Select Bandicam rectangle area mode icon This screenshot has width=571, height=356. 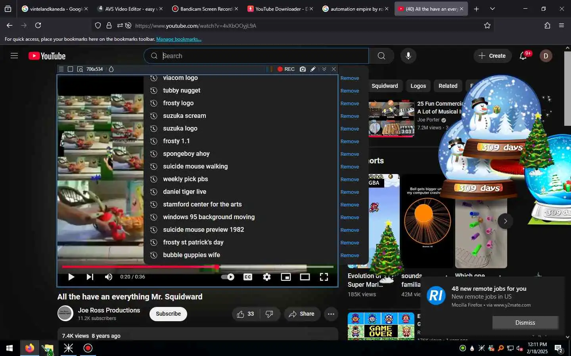click(x=70, y=69)
